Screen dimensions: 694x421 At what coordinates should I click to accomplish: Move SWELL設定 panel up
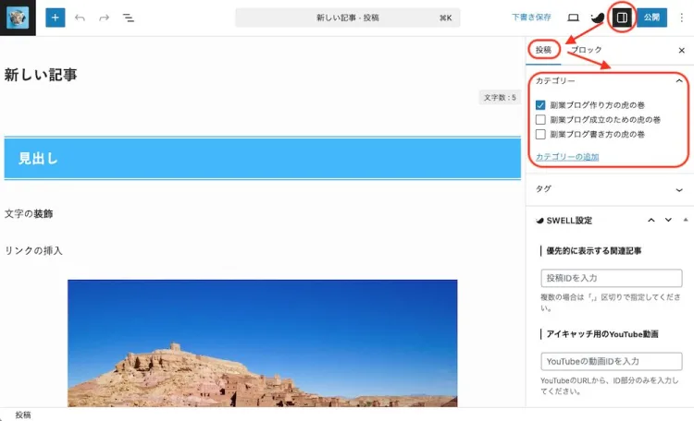pyautogui.click(x=651, y=220)
